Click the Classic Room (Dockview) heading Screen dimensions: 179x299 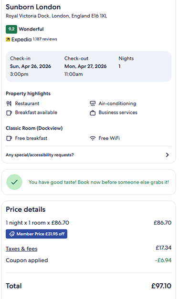click(x=34, y=128)
